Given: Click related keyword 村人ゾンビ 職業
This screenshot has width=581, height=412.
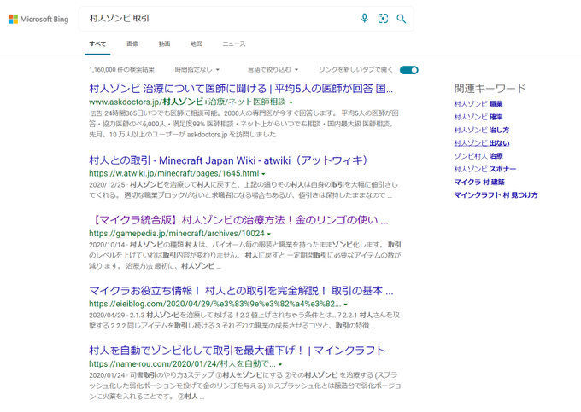Looking at the screenshot, I should coord(478,104).
